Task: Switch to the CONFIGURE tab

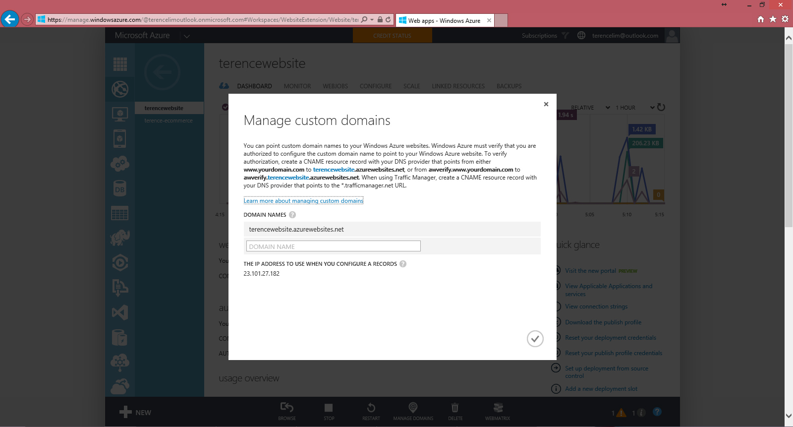Action: [x=376, y=86]
